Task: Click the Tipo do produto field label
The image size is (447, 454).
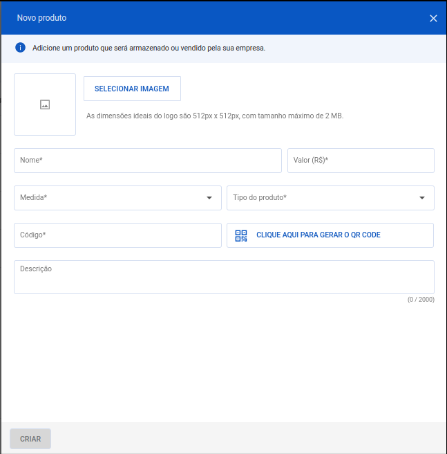Action: (260, 198)
